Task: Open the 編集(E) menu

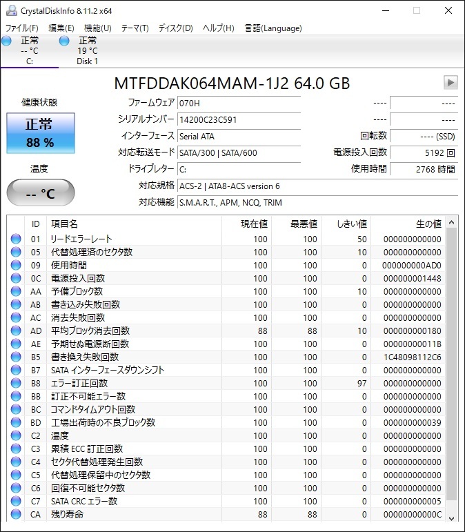Action: pos(61,28)
